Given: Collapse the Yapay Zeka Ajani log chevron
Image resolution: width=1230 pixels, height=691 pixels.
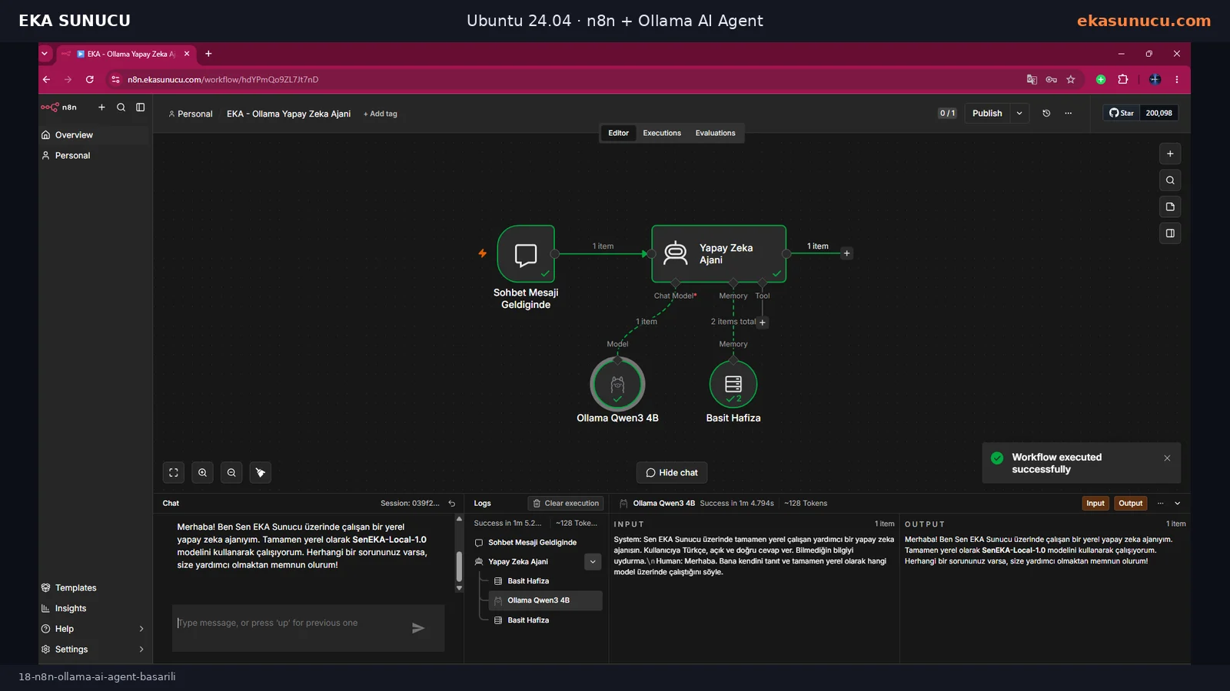Looking at the screenshot, I should click(x=593, y=562).
